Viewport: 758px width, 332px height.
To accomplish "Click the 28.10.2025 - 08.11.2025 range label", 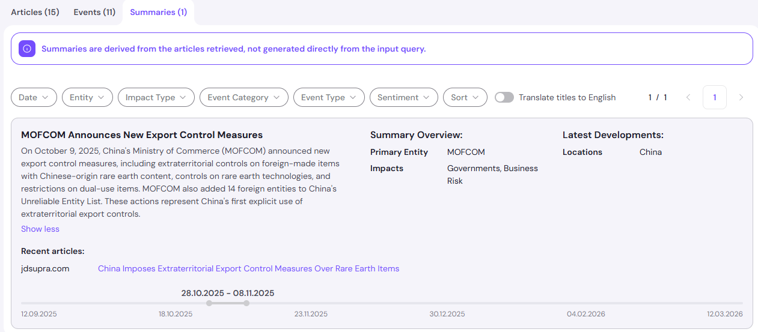I will tap(228, 293).
